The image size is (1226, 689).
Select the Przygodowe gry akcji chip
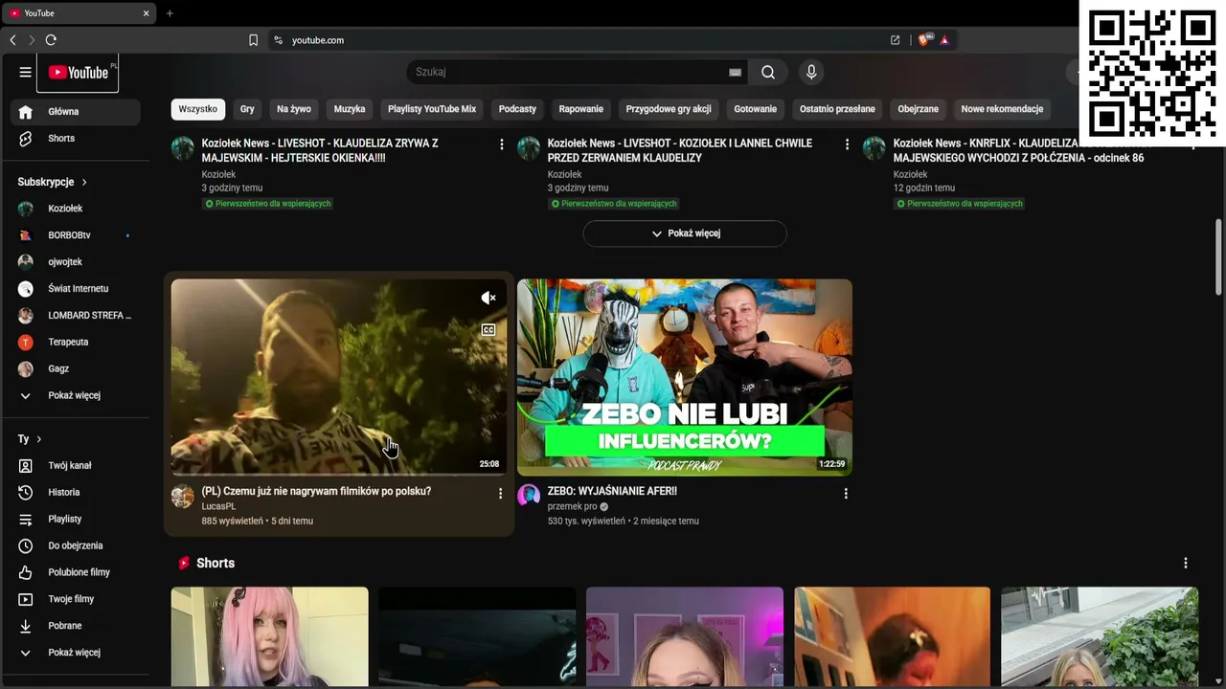[669, 109]
